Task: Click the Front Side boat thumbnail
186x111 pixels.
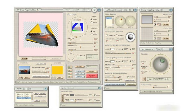Action: click(x=24, y=70)
